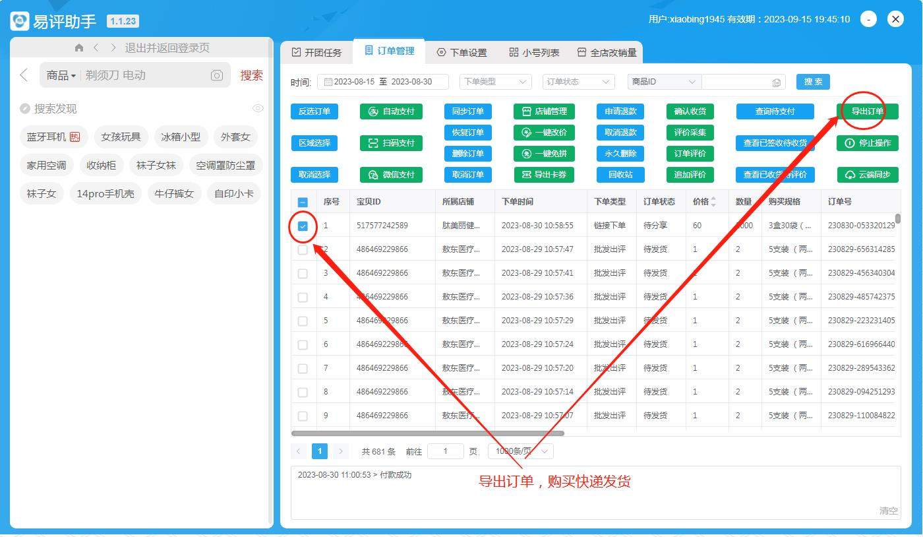Toggle search discovery eye icon

[258, 108]
